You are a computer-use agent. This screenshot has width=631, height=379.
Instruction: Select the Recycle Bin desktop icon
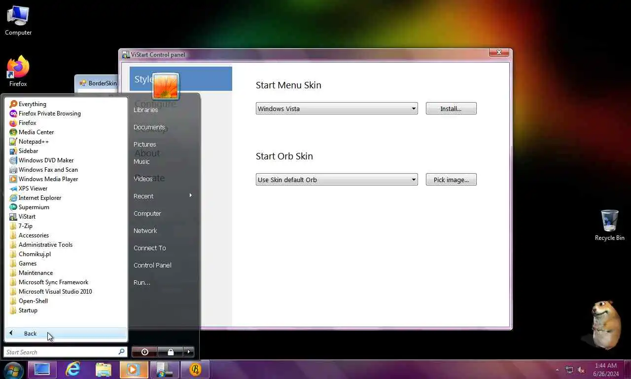click(609, 225)
